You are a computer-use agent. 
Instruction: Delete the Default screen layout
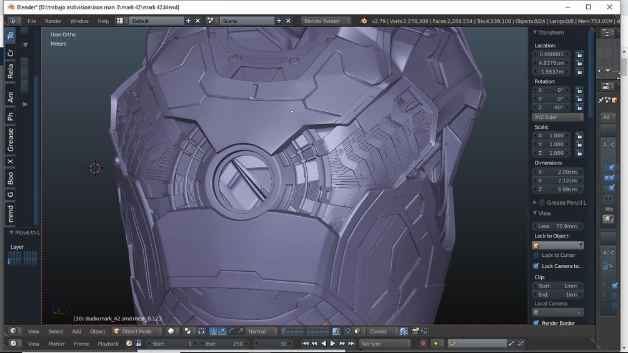[197, 21]
